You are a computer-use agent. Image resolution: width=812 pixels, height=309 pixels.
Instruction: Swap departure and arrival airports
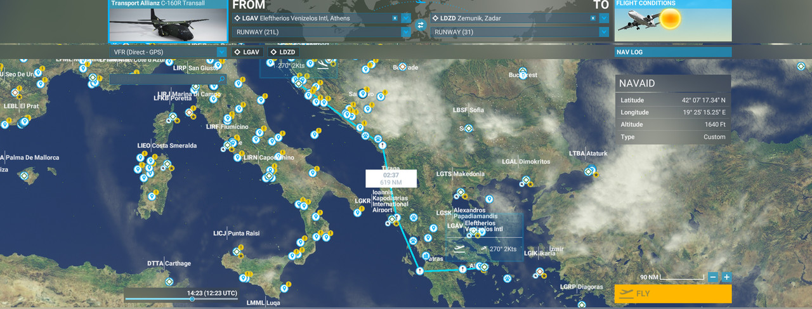point(420,25)
